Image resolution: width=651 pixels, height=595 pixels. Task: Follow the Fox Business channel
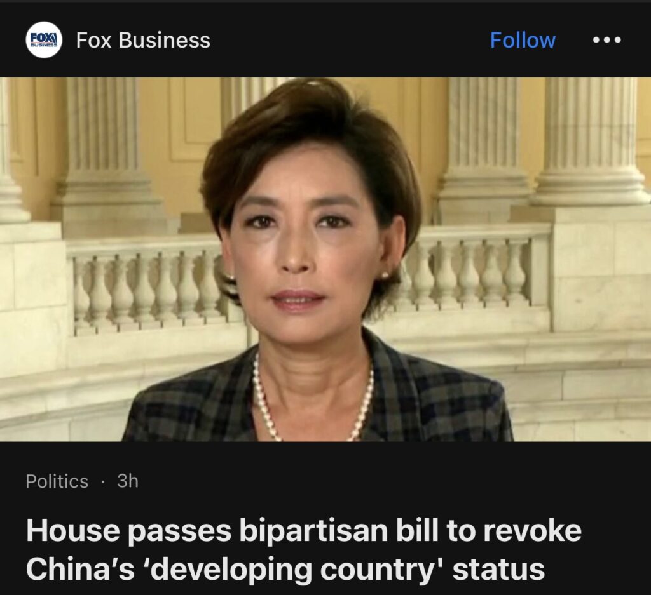click(x=523, y=40)
